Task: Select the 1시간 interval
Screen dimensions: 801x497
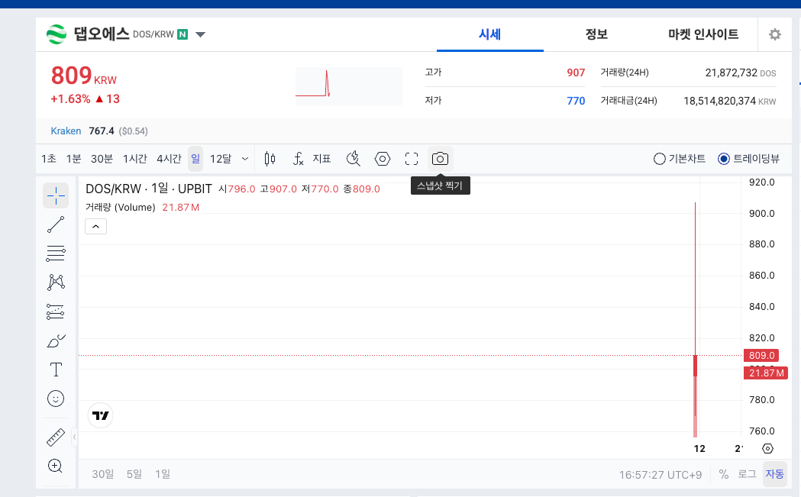Action: click(x=135, y=159)
